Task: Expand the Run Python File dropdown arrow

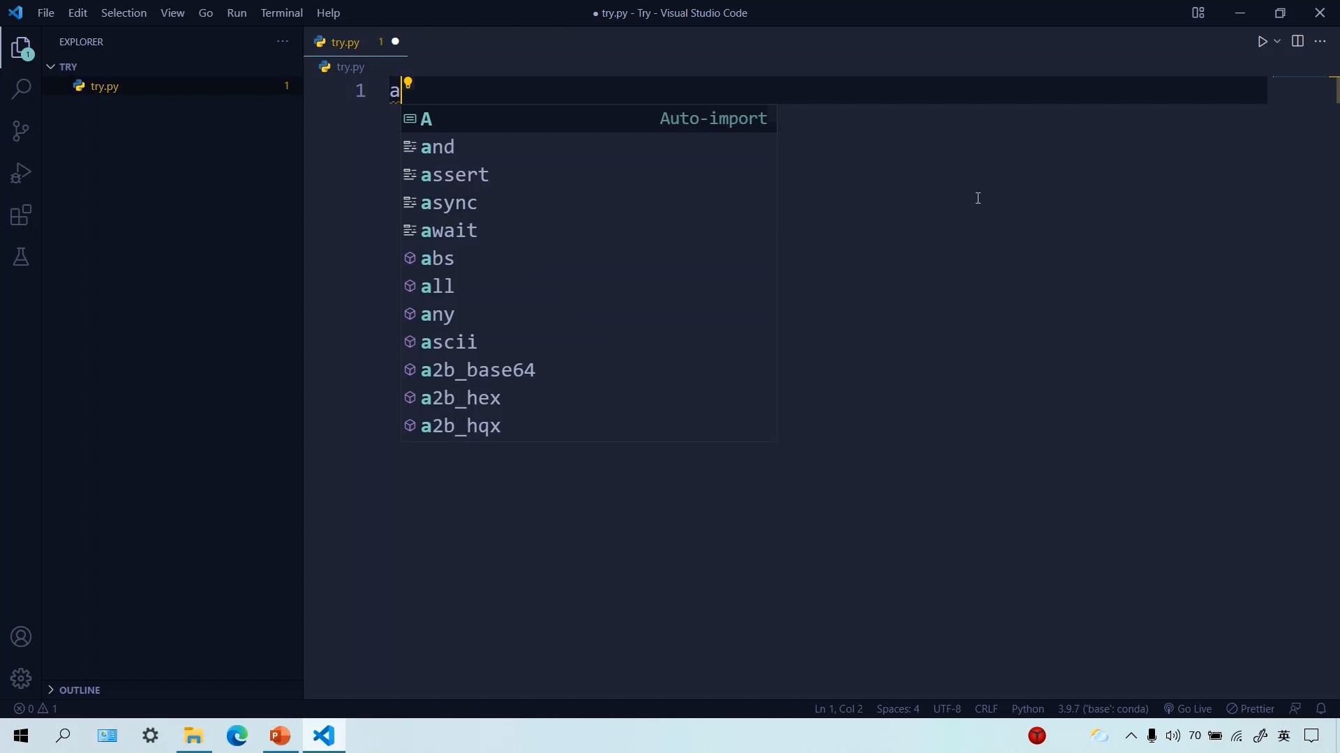Action: [1277, 41]
